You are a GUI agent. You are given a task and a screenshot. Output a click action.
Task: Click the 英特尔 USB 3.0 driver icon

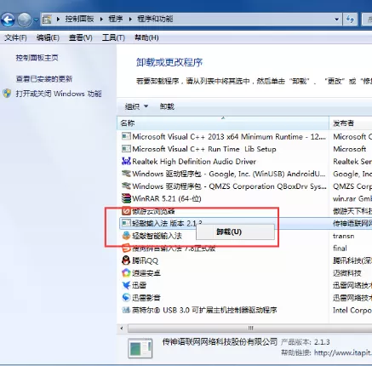click(x=126, y=310)
